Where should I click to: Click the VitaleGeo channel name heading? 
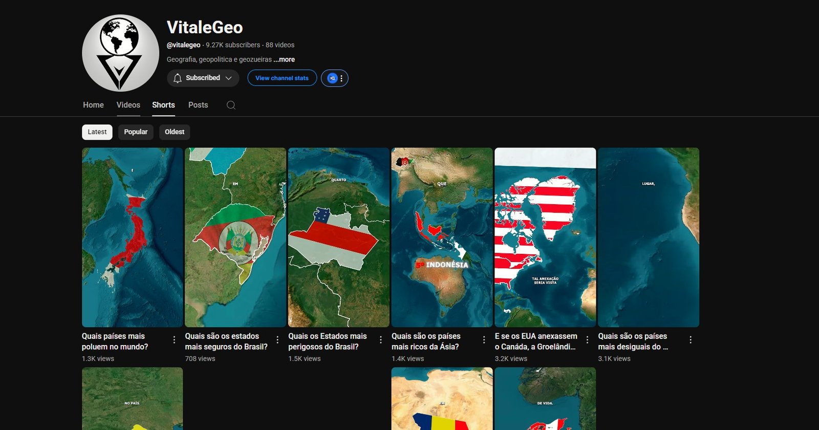[205, 27]
